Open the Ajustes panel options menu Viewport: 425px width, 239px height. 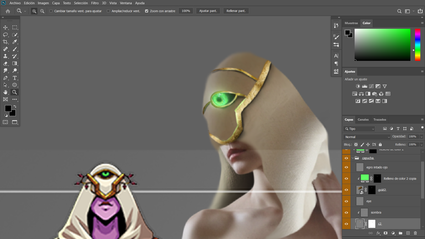point(422,71)
